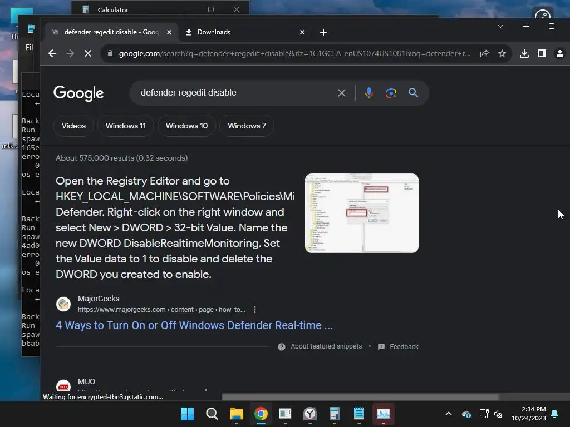Image resolution: width=570 pixels, height=427 pixels.
Task: Switch to Chrome in the taskbar
Action: click(x=261, y=414)
